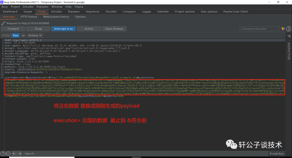Toggle the '\n' line display option
292x158 pixels.
tap(23, 35)
